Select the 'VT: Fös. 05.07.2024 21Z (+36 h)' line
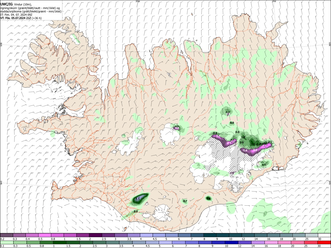Viewport: 331px width, 248px height. point(21,18)
